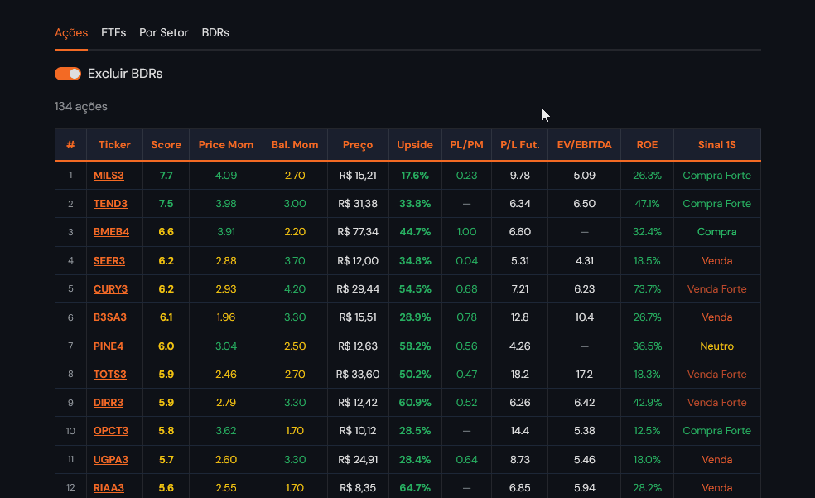Select TOTS3 P/L Fut. value '18.2'
This screenshot has height=498, width=815.
(520, 375)
